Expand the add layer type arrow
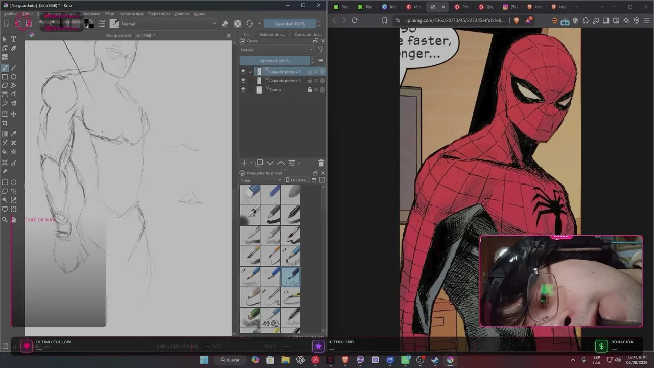Viewport: 654px width, 368px height. [251, 163]
